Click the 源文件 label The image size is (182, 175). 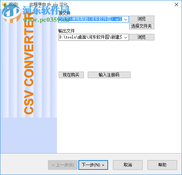[x=64, y=13]
